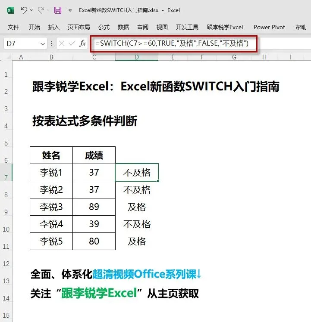Viewport: 311px width, 322px height.
Task: Open the 帮助 tab
Action: pyautogui.click(x=301, y=27)
